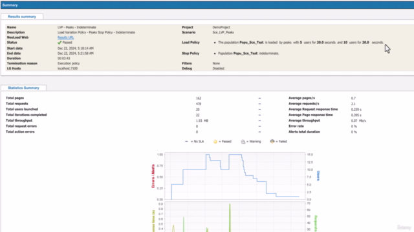Screen dimensions: 414x232
Task: Click the Total request errors label
Action: (21, 126)
